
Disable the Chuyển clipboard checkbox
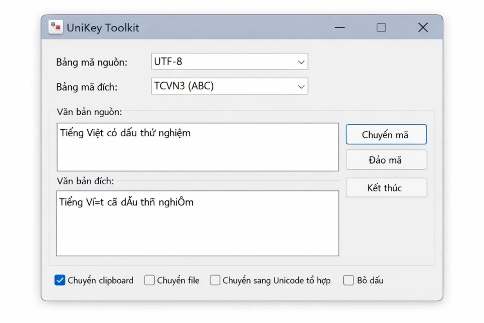[x=59, y=280]
